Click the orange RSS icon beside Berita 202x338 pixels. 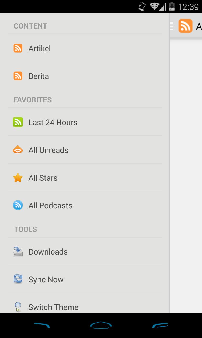tap(18, 76)
